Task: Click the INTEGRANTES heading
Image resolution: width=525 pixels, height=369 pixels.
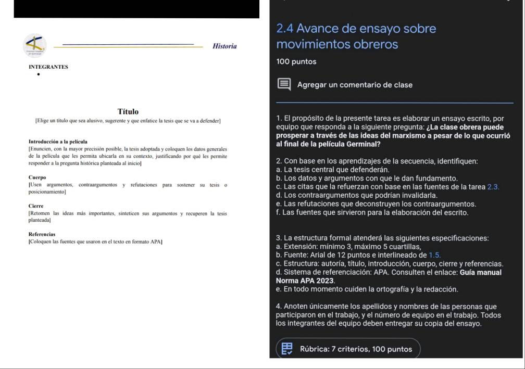Action: point(48,67)
